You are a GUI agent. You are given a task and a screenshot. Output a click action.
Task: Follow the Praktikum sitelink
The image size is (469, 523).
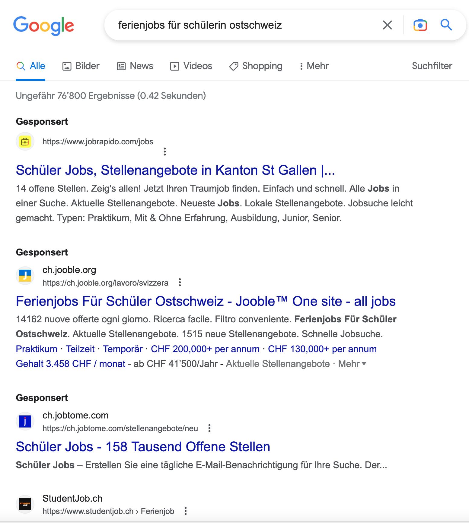point(37,349)
